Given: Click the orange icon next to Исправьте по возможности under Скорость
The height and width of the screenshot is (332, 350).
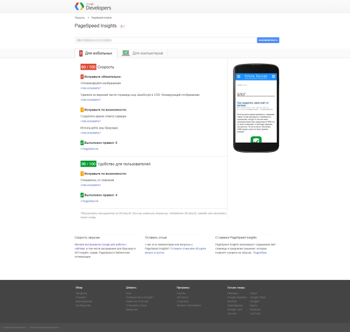Looking at the screenshot, I should (x=82, y=110).
